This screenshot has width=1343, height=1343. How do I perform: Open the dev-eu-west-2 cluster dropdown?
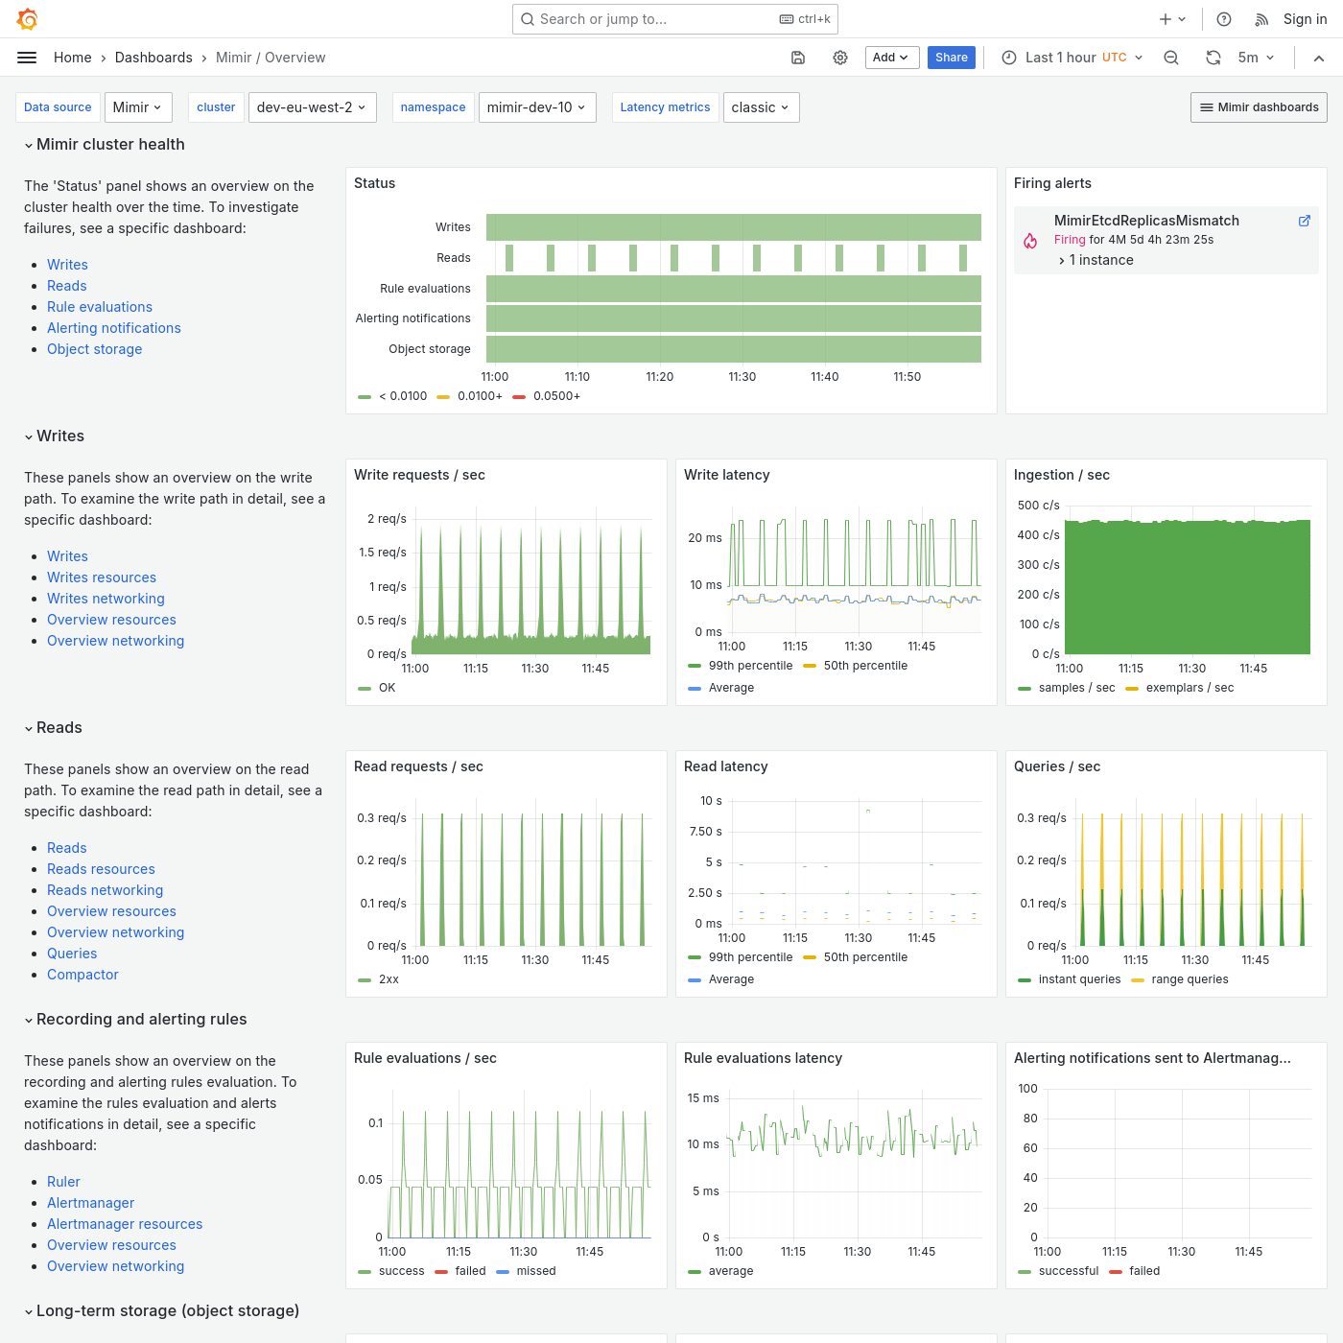[x=312, y=106]
